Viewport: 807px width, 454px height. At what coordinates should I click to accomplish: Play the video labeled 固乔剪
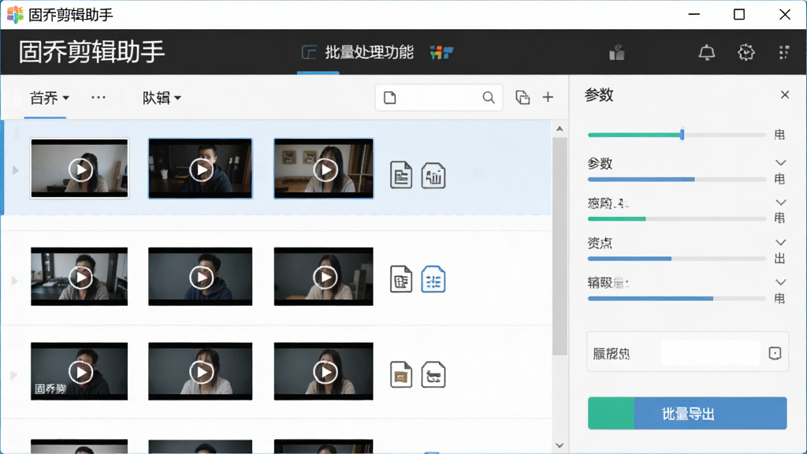pos(80,372)
